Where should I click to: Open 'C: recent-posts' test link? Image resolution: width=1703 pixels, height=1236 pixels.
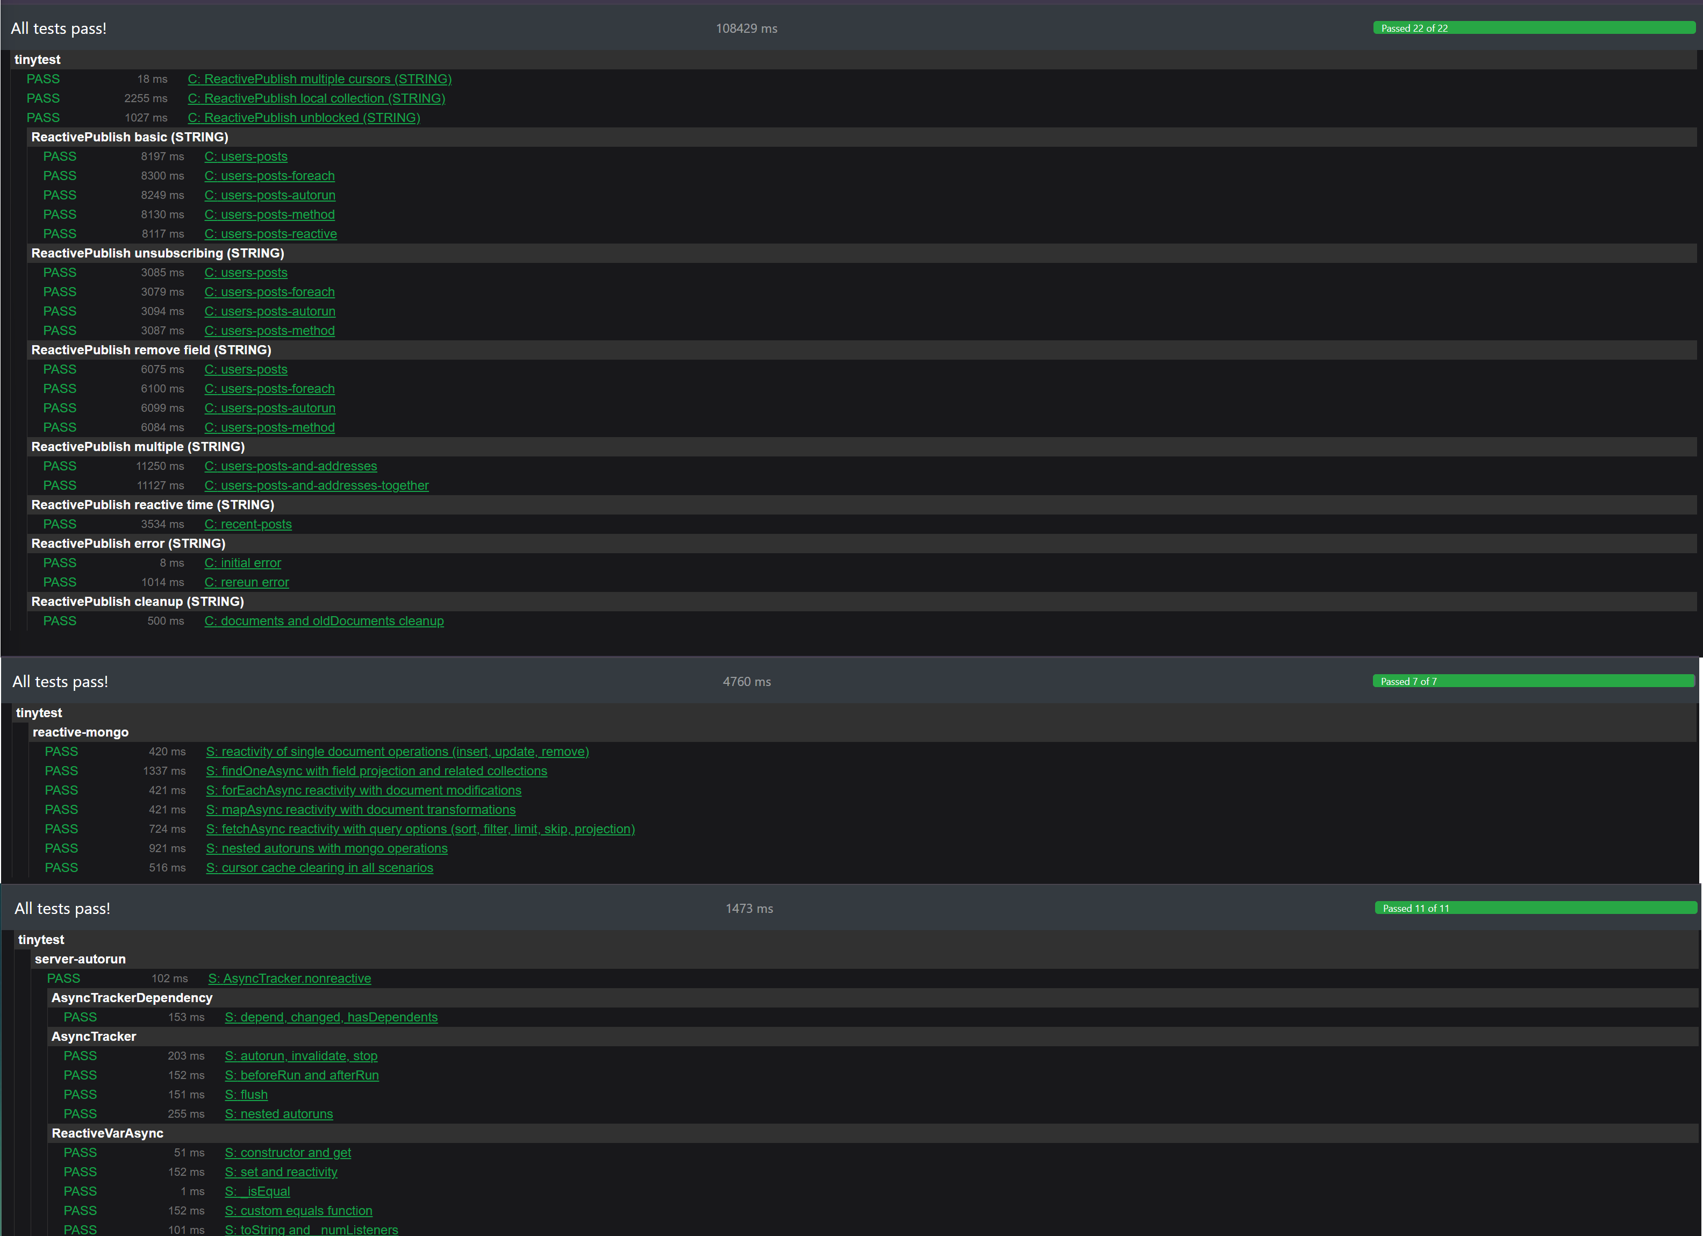248,524
